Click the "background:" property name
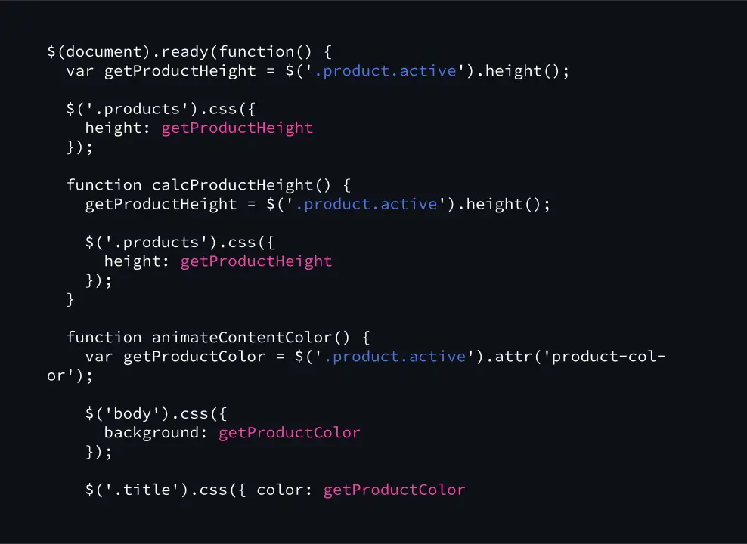This screenshot has height=544, width=747. coord(157,433)
